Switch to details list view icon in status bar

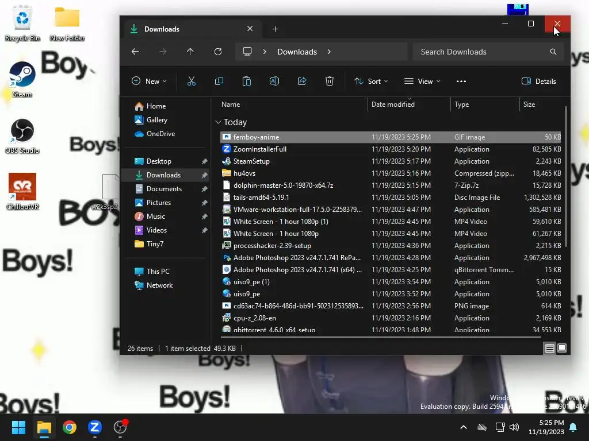tap(549, 349)
